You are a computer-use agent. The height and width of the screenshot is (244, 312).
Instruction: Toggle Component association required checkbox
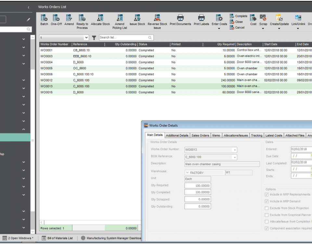266,228
